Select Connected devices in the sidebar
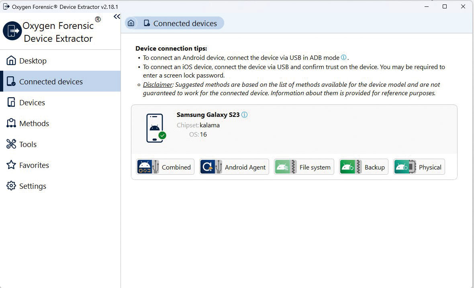474x288 pixels. point(51,82)
